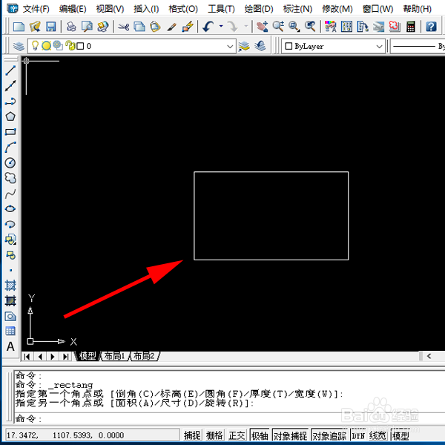Select the Region tool
Image resolution: width=445 pixels, height=445 pixels.
click(10, 316)
